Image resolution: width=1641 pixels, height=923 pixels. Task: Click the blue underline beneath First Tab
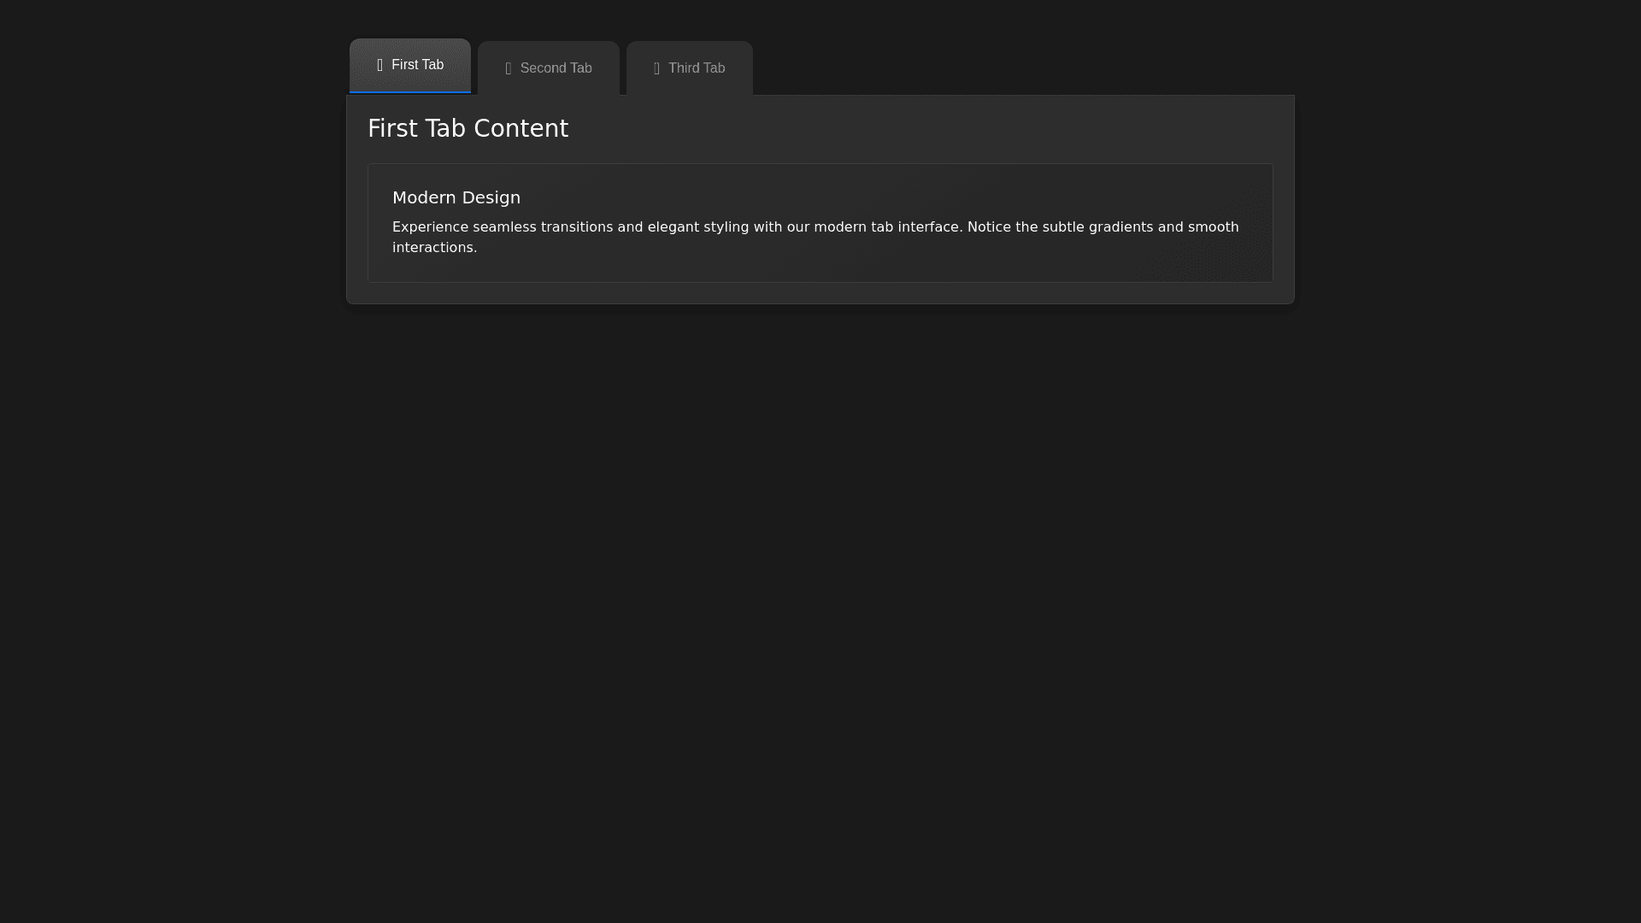409,91
